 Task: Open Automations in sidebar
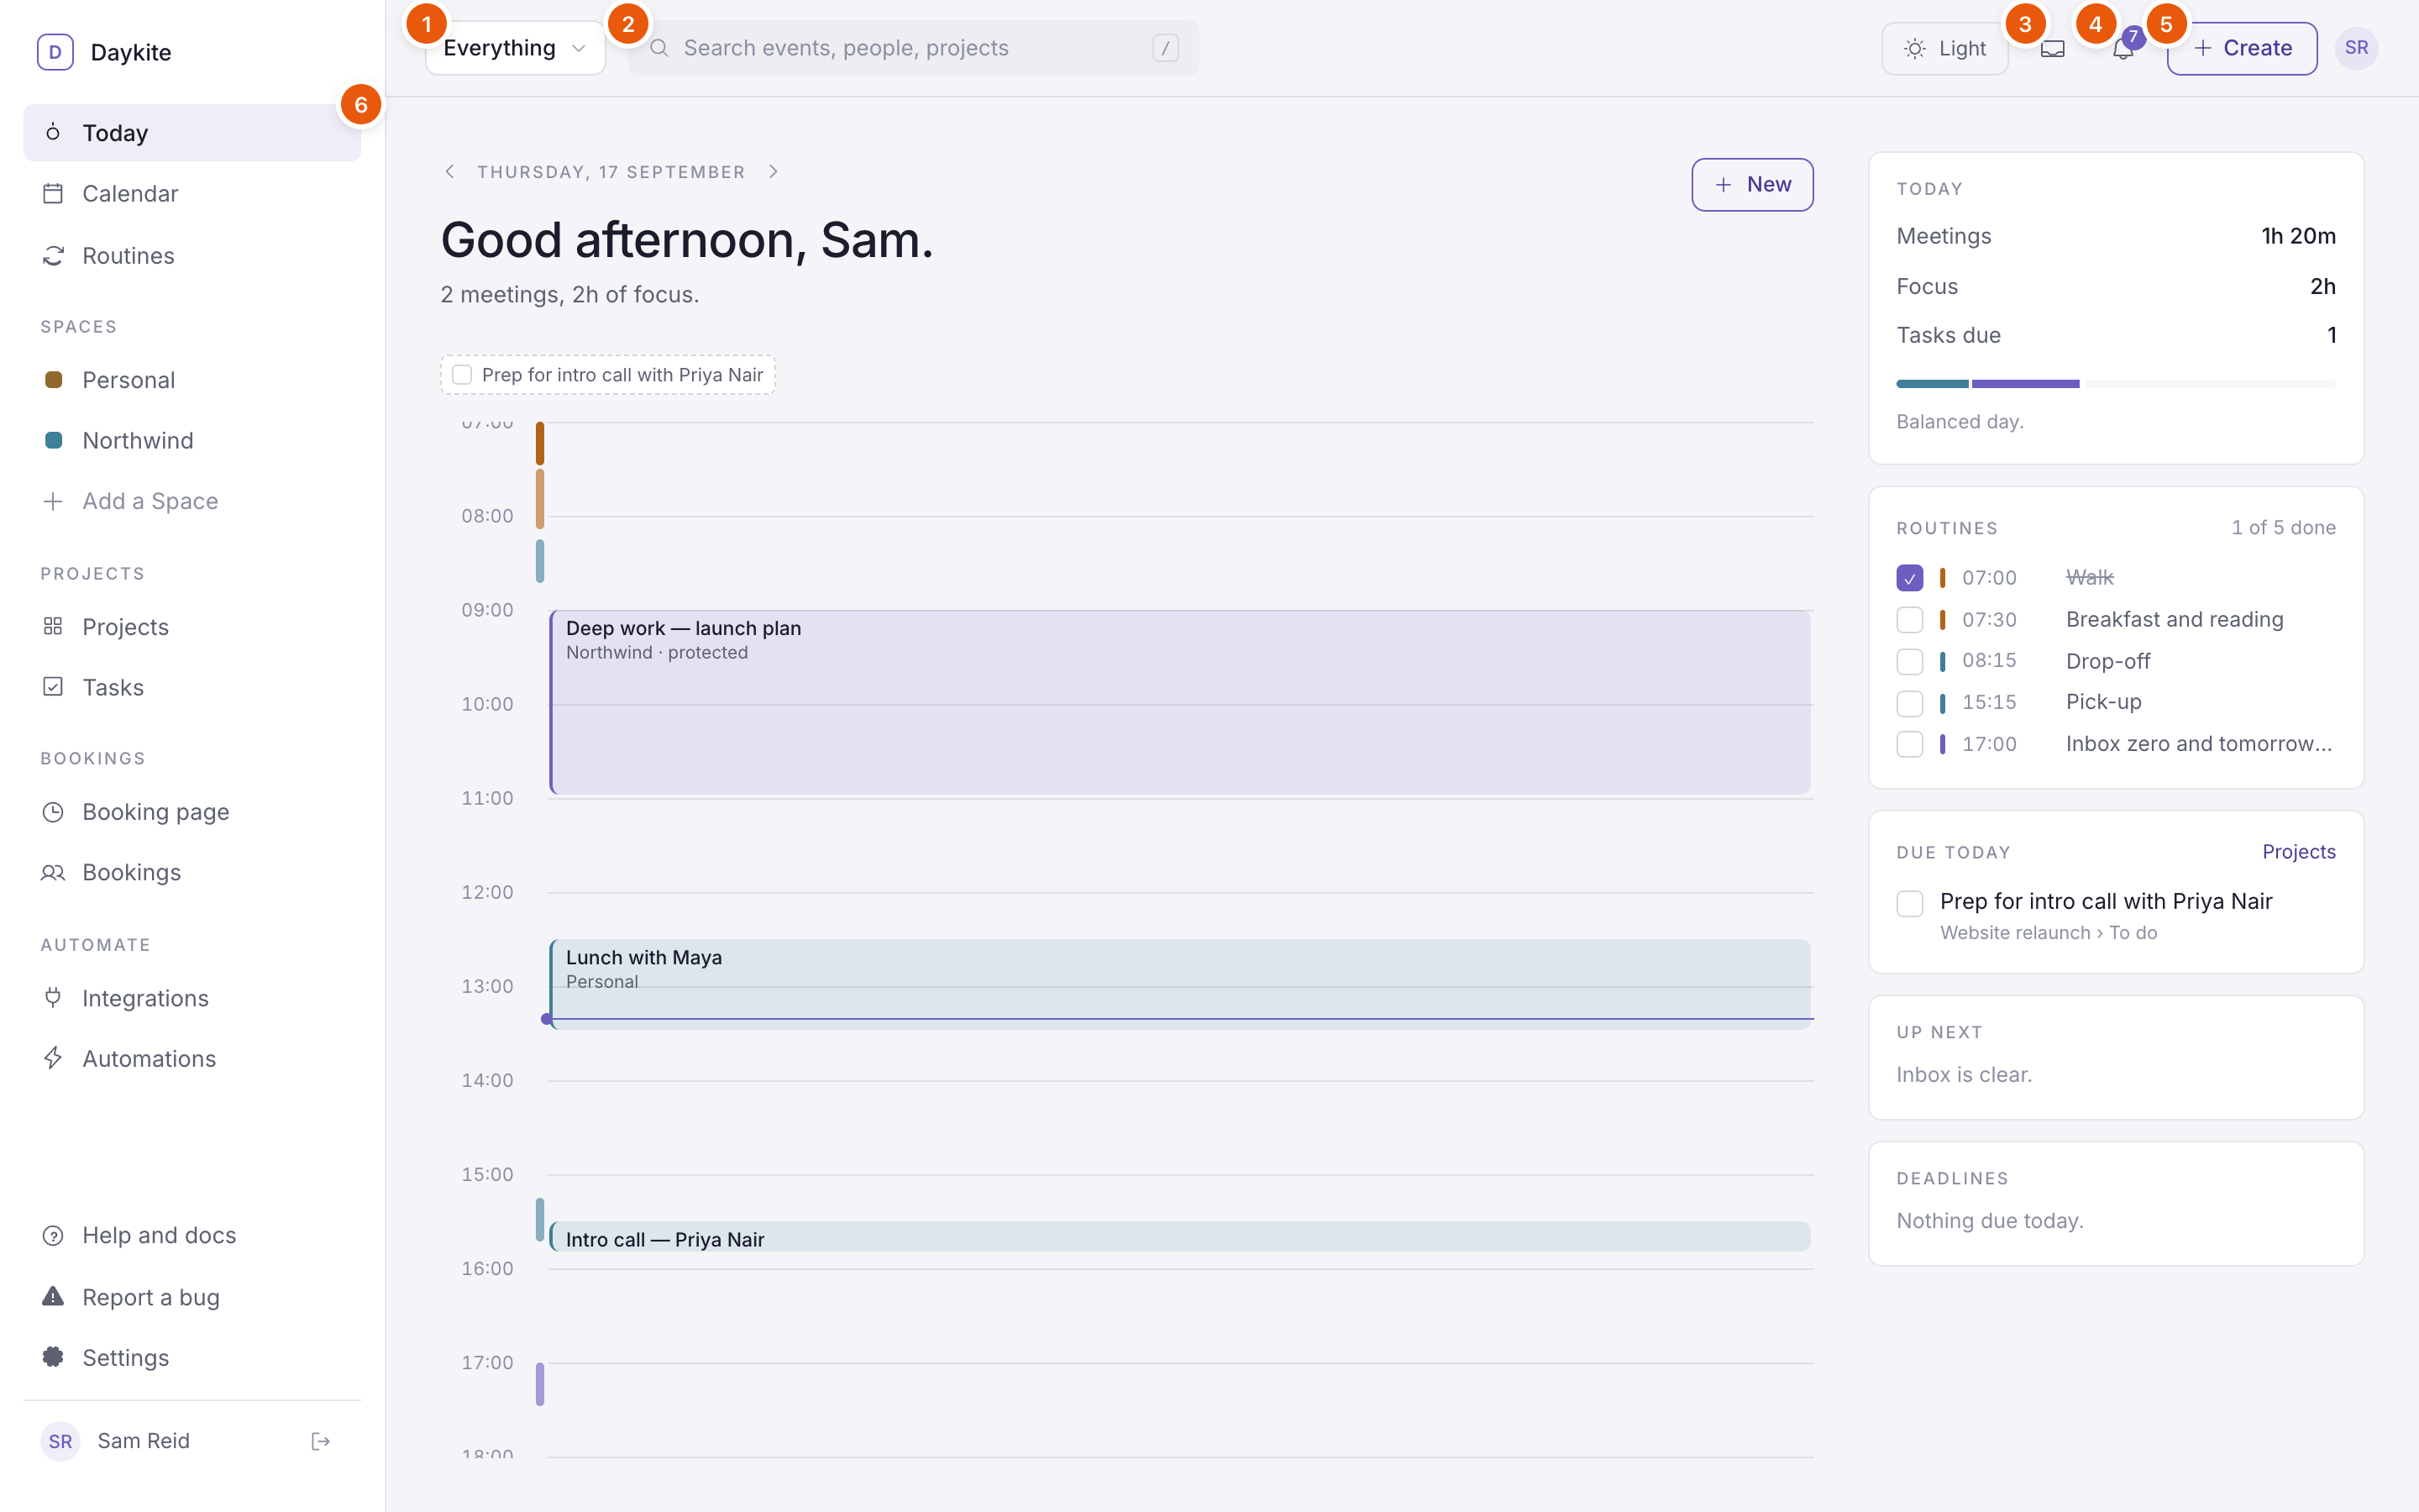192,1059
